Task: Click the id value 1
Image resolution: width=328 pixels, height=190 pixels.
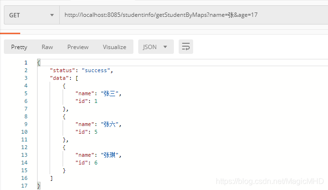Action: click(x=96, y=101)
